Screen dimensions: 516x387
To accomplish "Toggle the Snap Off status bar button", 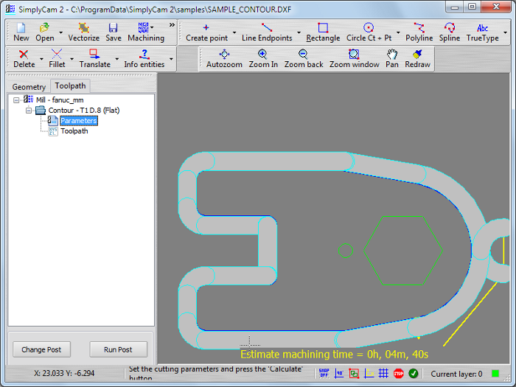I will (324, 374).
